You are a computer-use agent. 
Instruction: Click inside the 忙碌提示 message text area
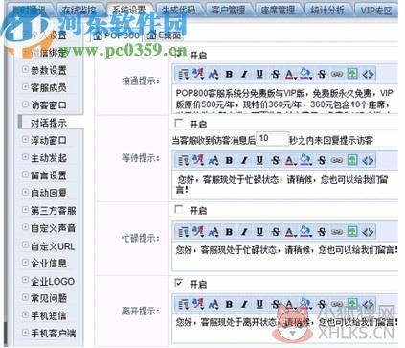coord(285,257)
